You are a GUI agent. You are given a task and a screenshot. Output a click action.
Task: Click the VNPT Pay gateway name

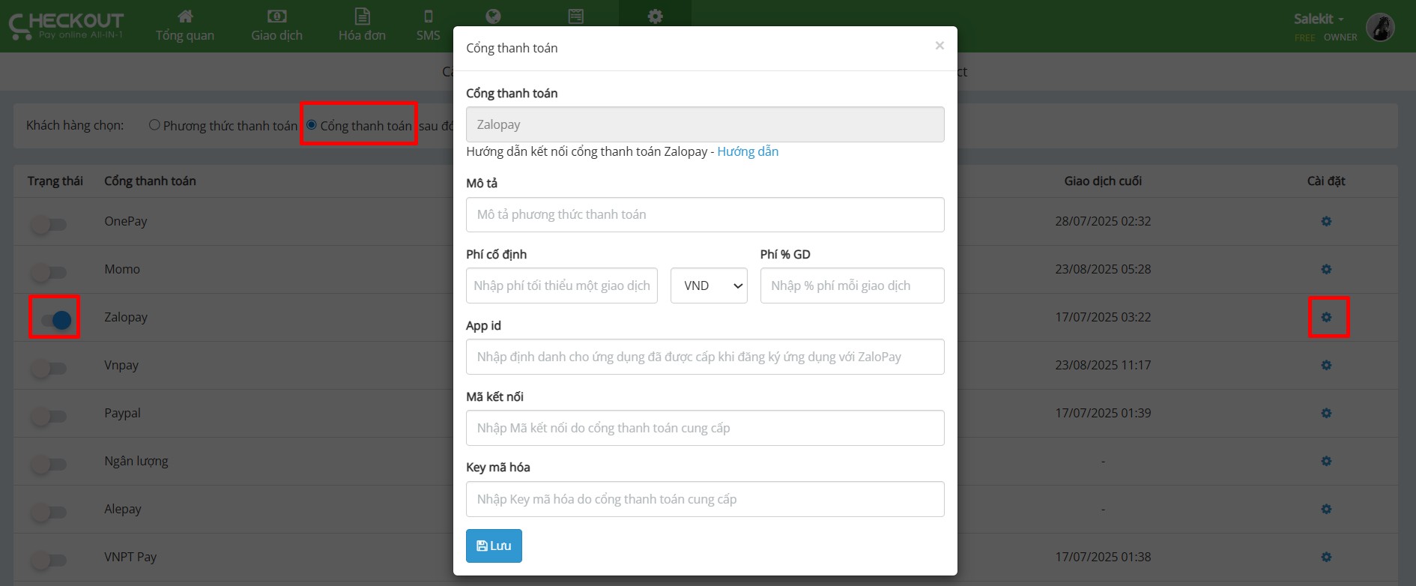[130, 557]
